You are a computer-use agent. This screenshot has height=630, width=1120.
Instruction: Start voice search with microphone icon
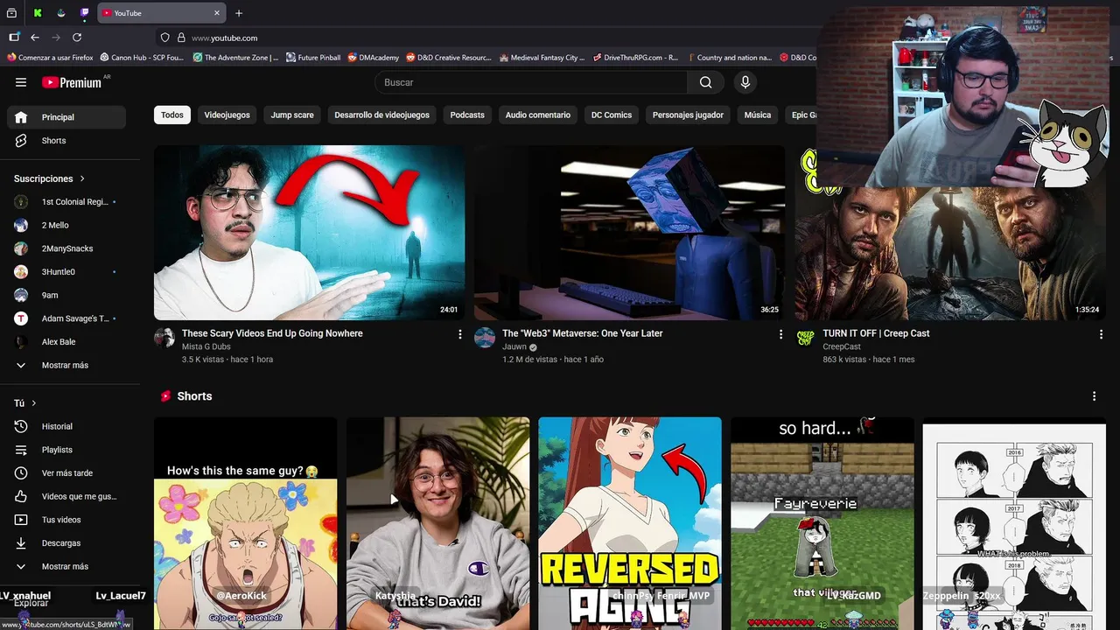[x=745, y=82]
